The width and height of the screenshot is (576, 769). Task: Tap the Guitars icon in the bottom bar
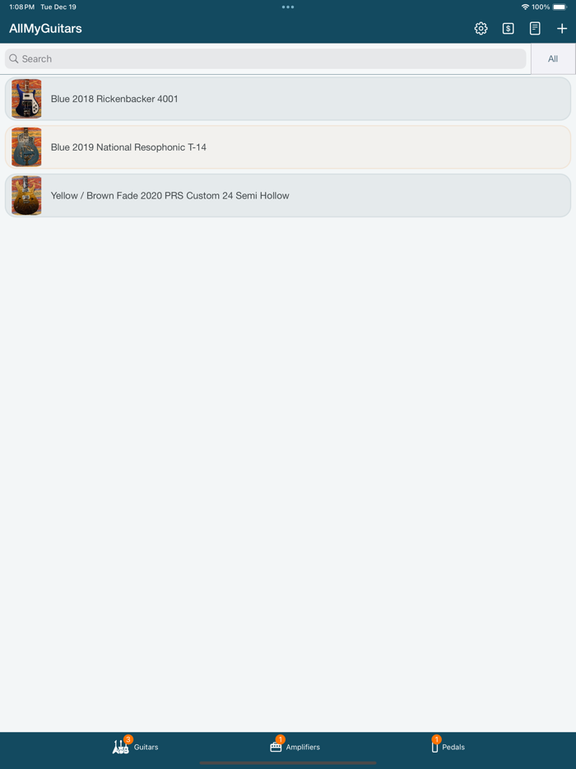121,747
